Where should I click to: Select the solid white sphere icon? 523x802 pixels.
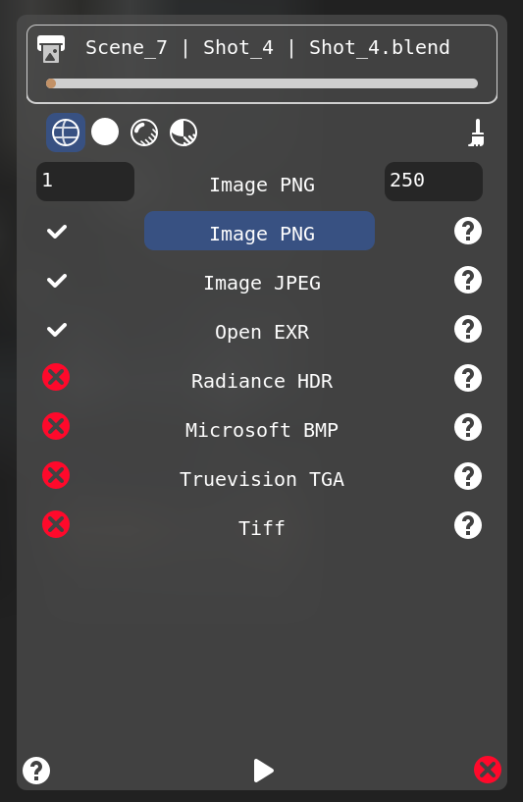tap(105, 132)
